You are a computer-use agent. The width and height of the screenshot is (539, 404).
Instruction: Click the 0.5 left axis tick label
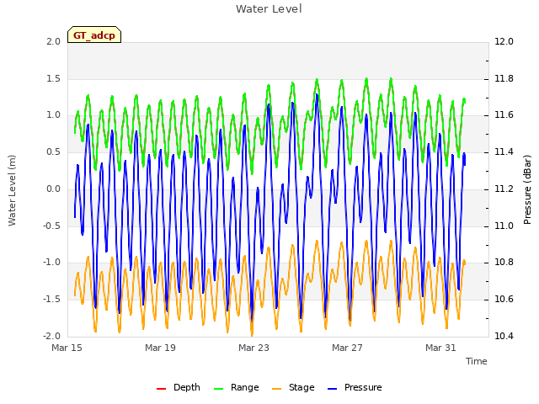[54, 152]
